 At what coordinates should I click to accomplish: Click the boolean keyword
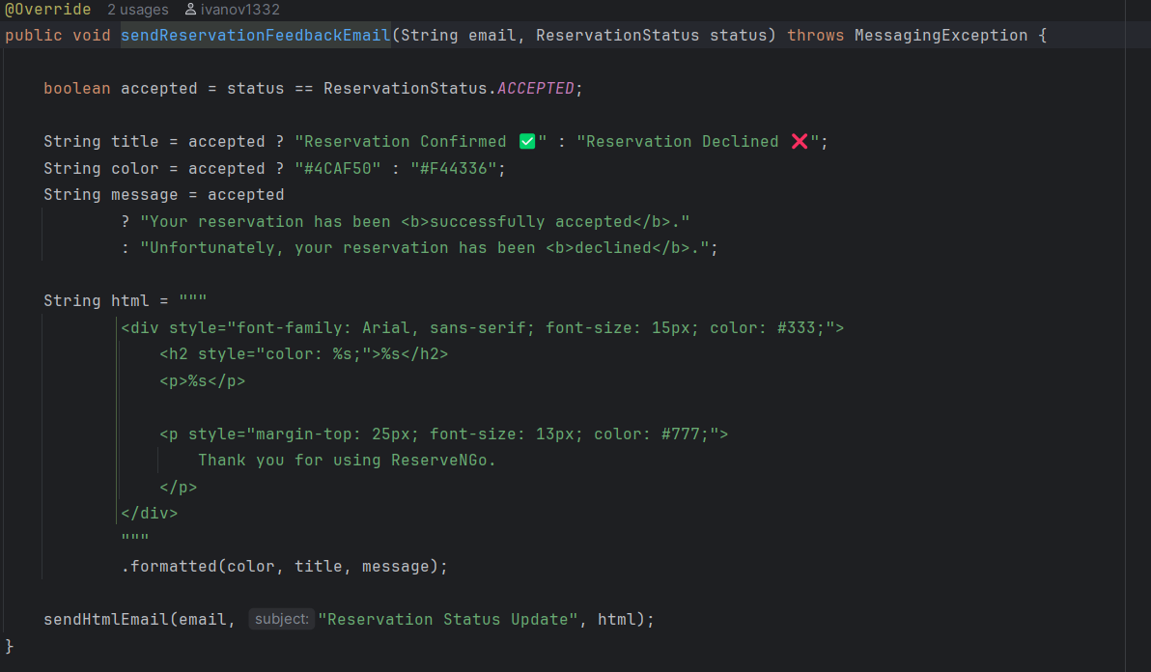[x=76, y=89]
